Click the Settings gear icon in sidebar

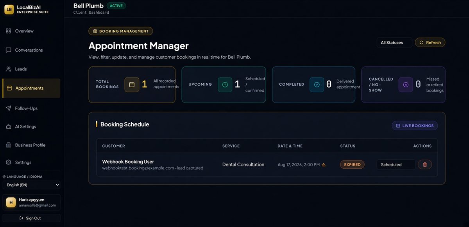(x=9, y=162)
